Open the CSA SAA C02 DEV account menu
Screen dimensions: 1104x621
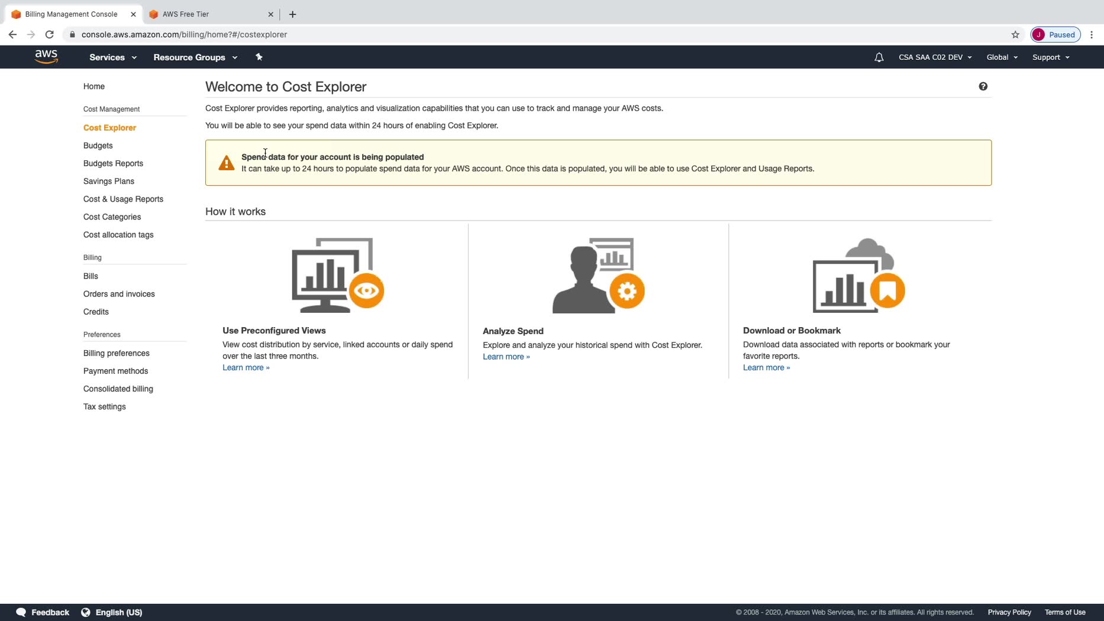point(935,57)
